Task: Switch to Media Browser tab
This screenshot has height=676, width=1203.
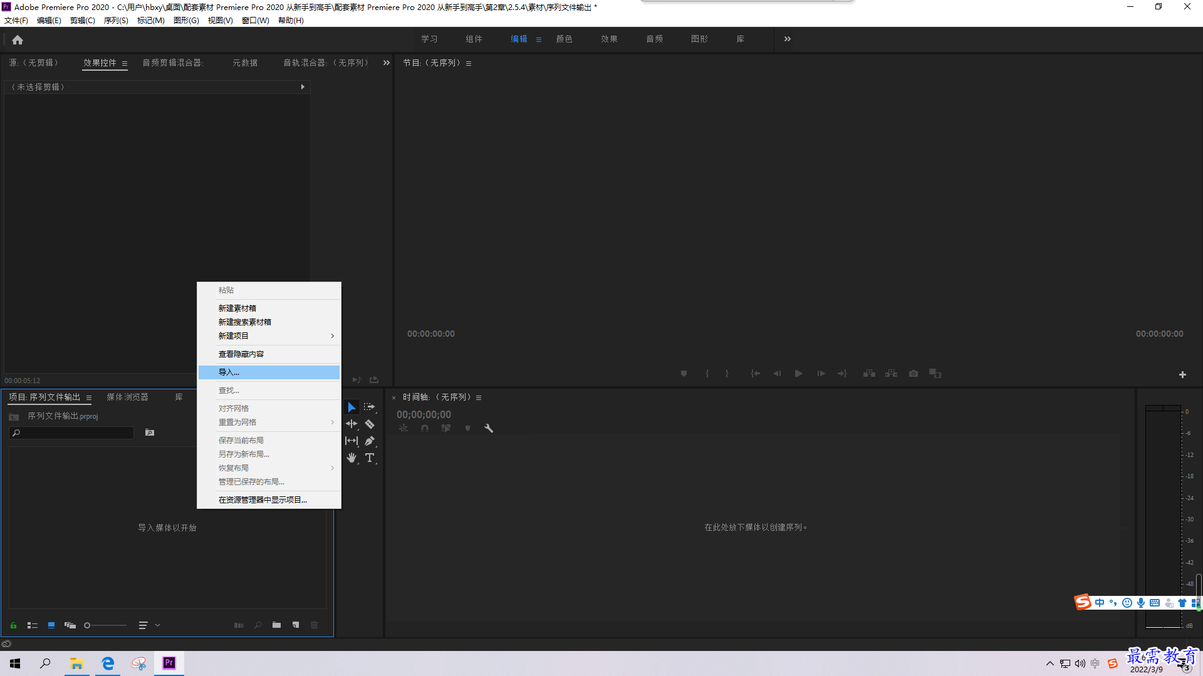Action: (x=128, y=397)
